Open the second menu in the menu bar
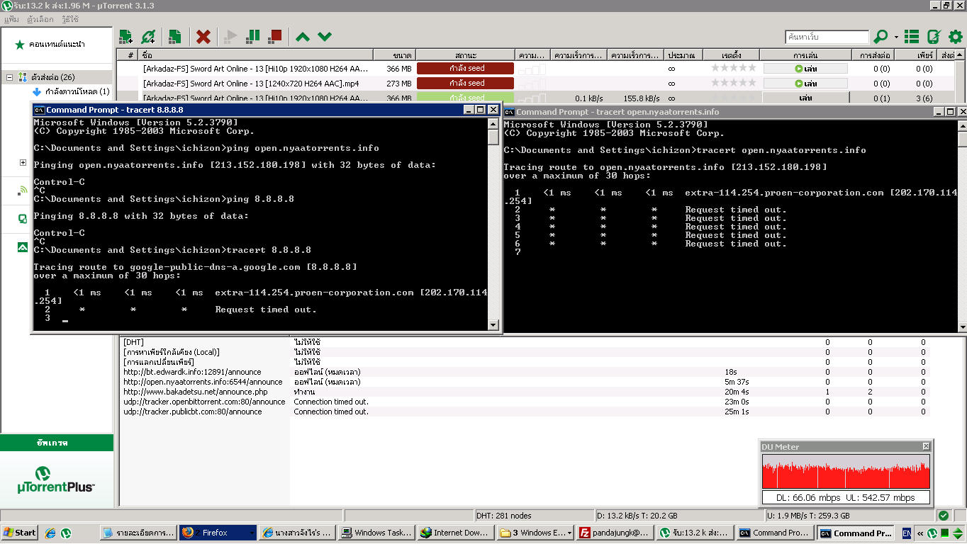Screen dimensions: 967x544 (40, 19)
